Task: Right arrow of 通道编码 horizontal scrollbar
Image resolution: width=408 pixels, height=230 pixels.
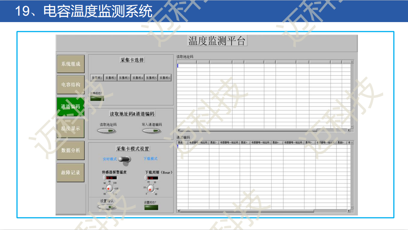Action: click(x=349, y=211)
